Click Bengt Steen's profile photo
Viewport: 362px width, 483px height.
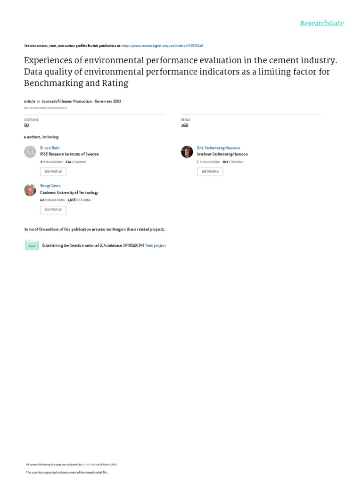(x=30, y=190)
